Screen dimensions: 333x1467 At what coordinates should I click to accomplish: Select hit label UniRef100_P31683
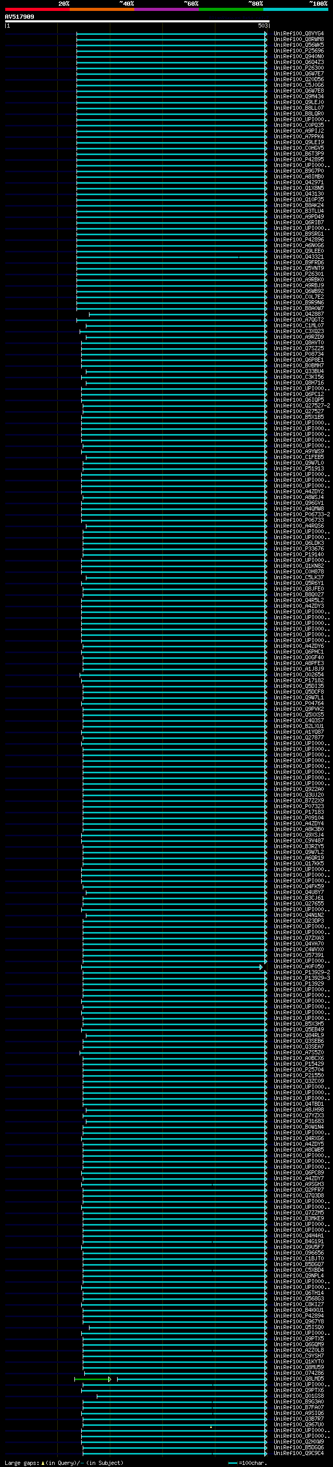[x=298, y=1121]
